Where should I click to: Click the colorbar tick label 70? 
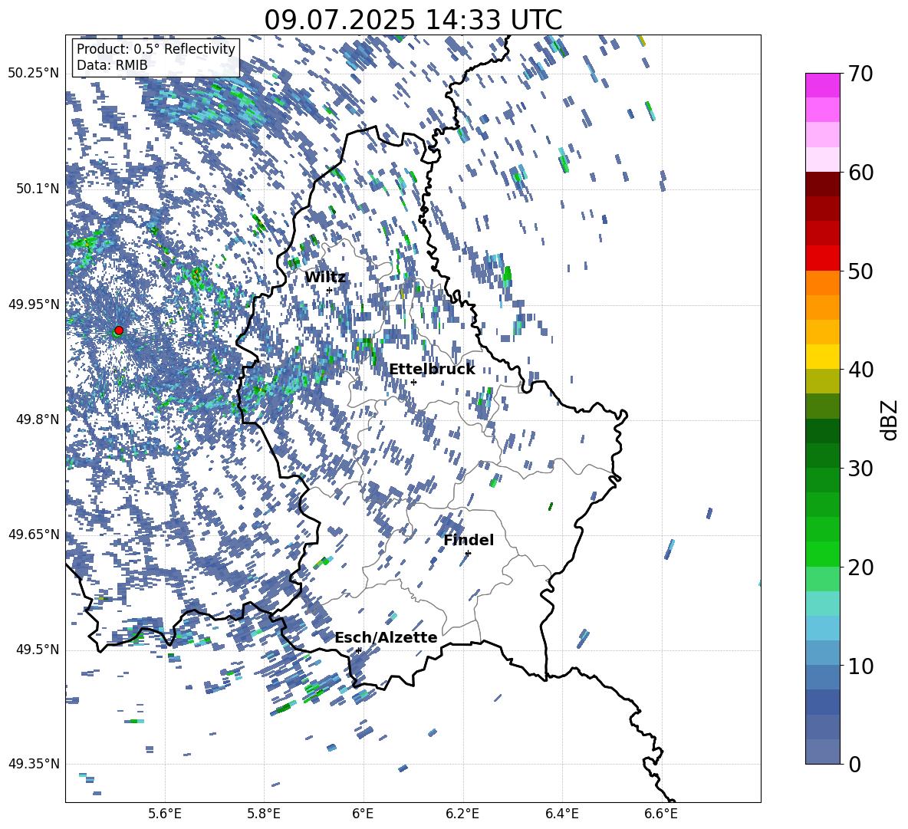pos(860,74)
